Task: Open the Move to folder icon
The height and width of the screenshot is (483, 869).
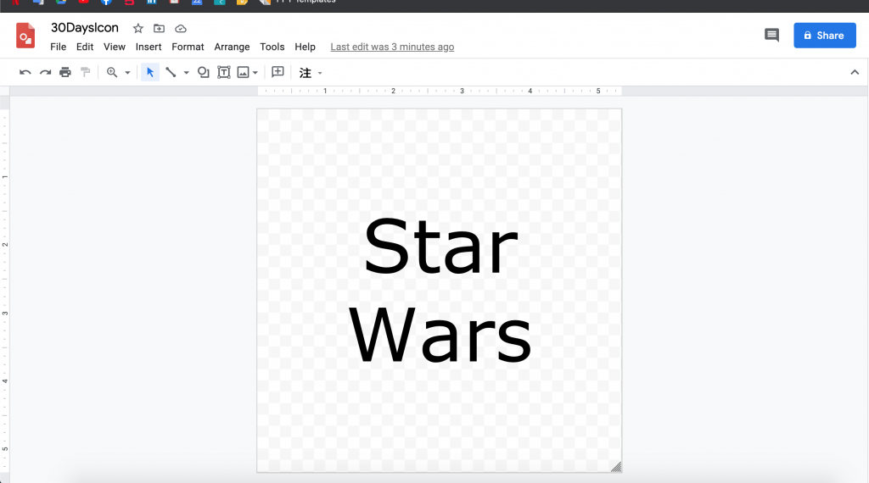Action: [159, 28]
